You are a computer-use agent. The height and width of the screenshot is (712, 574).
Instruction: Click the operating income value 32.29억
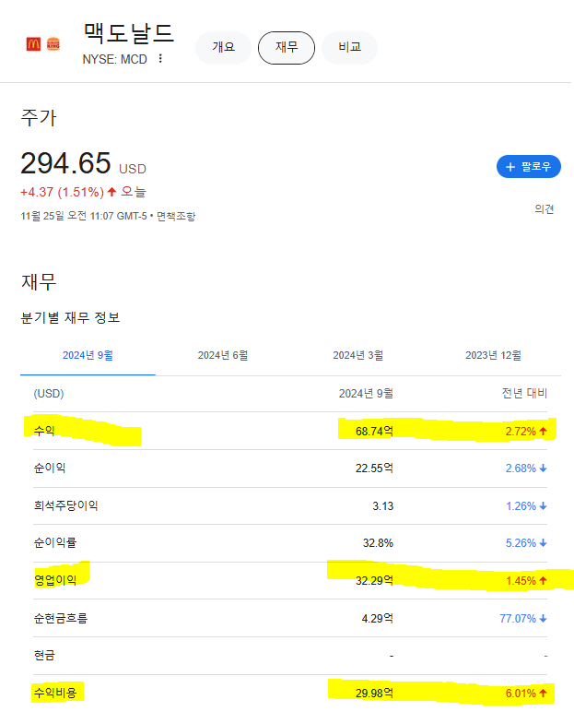[x=374, y=581]
